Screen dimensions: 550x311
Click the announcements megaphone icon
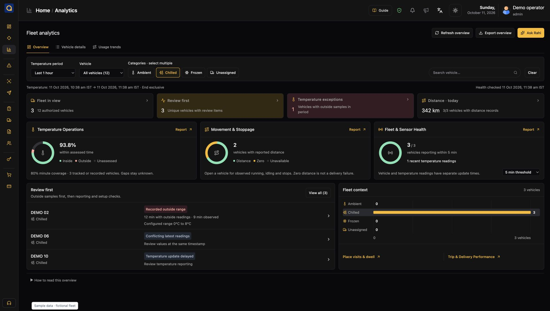pyautogui.click(x=426, y=10)
